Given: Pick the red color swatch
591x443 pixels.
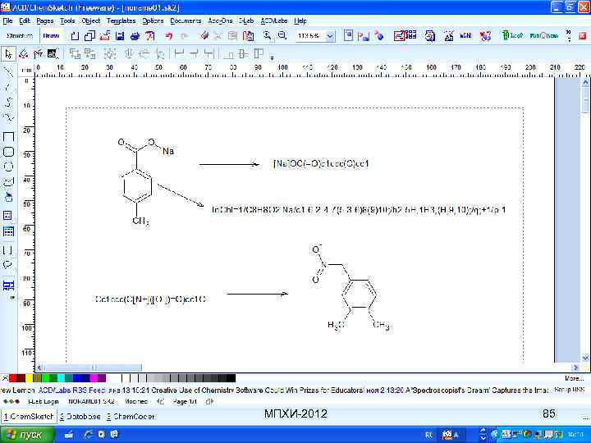Looking at the screenshot, I should 12,378.
